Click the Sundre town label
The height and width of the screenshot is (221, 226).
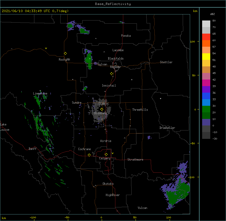(77, 103)
